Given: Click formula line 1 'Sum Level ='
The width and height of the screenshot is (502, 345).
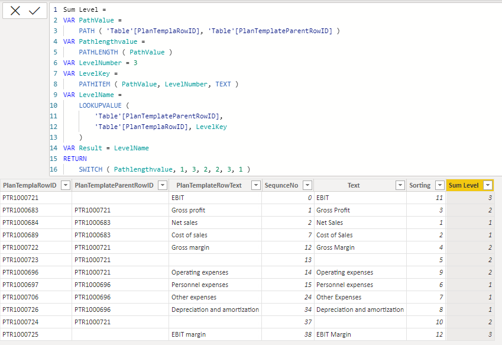Looking at the screenshot, I should (85, 9).
